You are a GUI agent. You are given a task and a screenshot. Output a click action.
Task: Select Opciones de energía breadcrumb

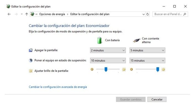pos(52,14)
